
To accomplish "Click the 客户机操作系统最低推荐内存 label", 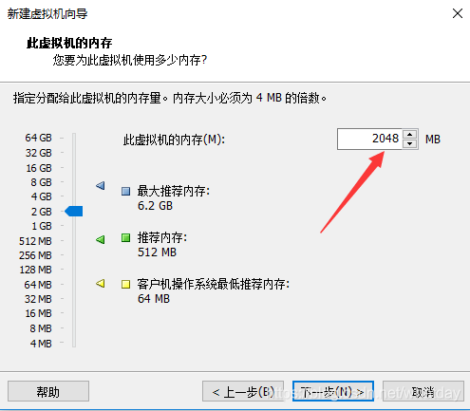I will coord(214,284).
